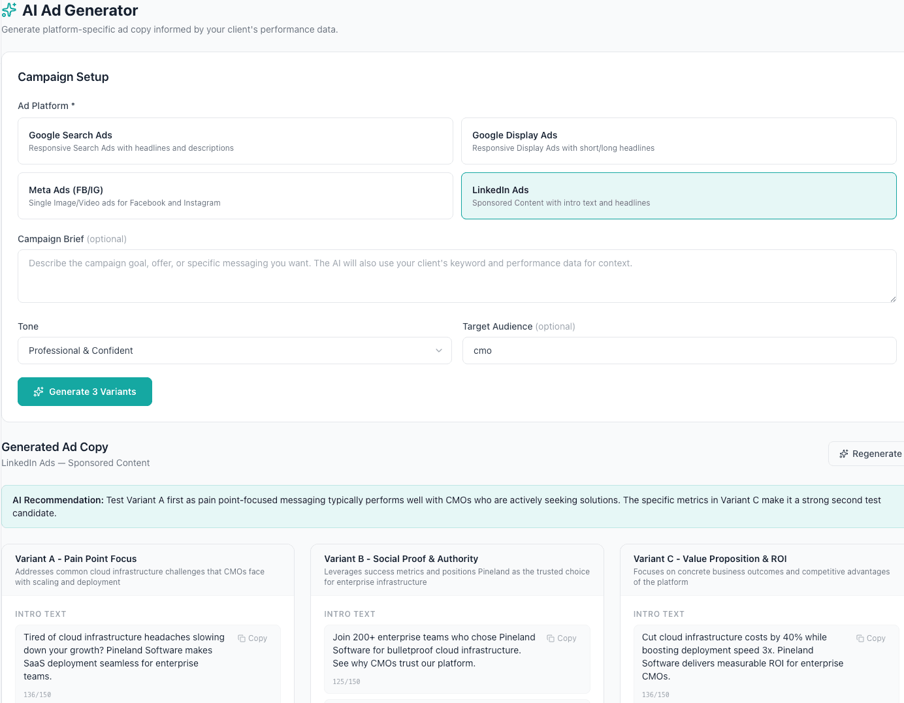904x703 pixels.
Task: Click the Campaign Setup heading
Action: point(63,77)
